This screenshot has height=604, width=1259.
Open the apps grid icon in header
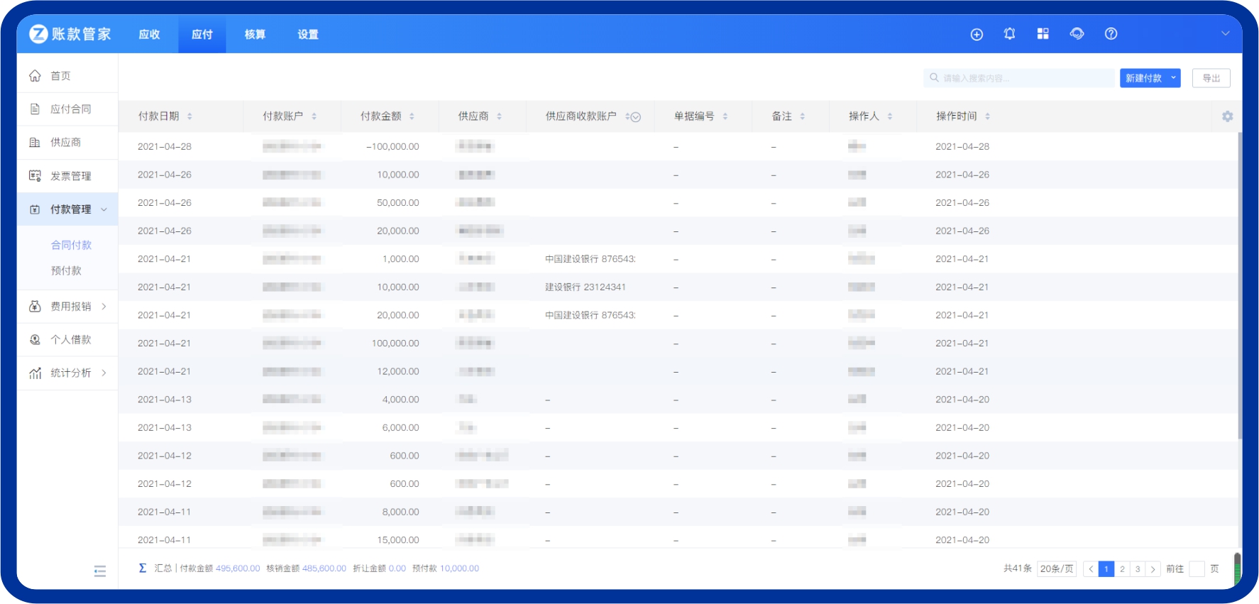coord(1043,33)
